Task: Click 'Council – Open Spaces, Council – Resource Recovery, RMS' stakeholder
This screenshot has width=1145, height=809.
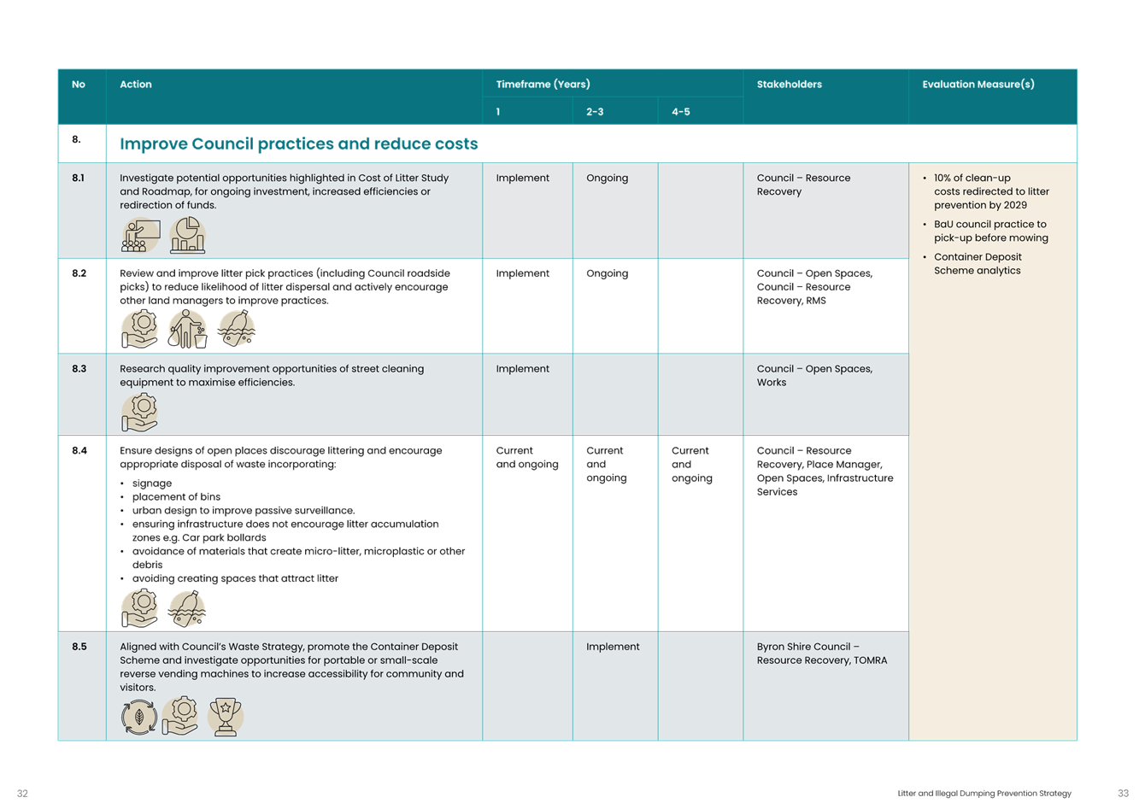Action: [814, 287]
